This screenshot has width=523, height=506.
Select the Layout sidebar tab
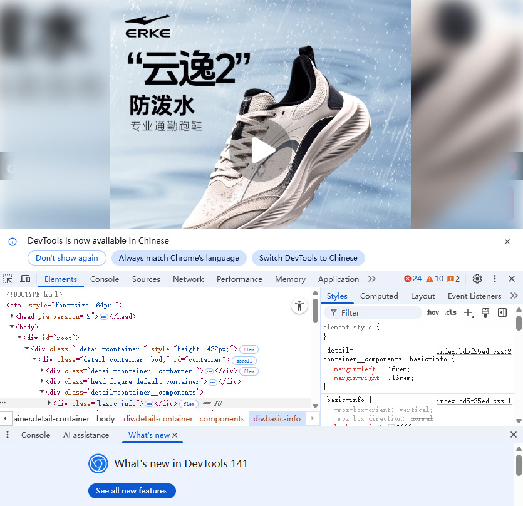point(423,296)
